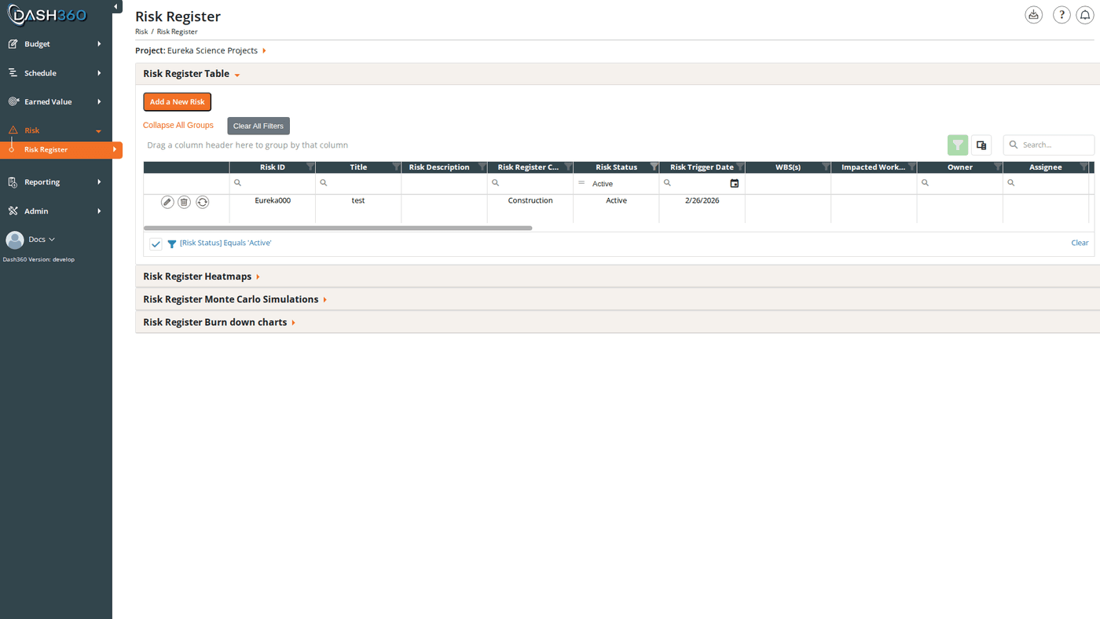The width and height of the screenshot is (1100, 619).
Task: Collapse the sidebar with the top arrow
Action: (x=116, y=7)
